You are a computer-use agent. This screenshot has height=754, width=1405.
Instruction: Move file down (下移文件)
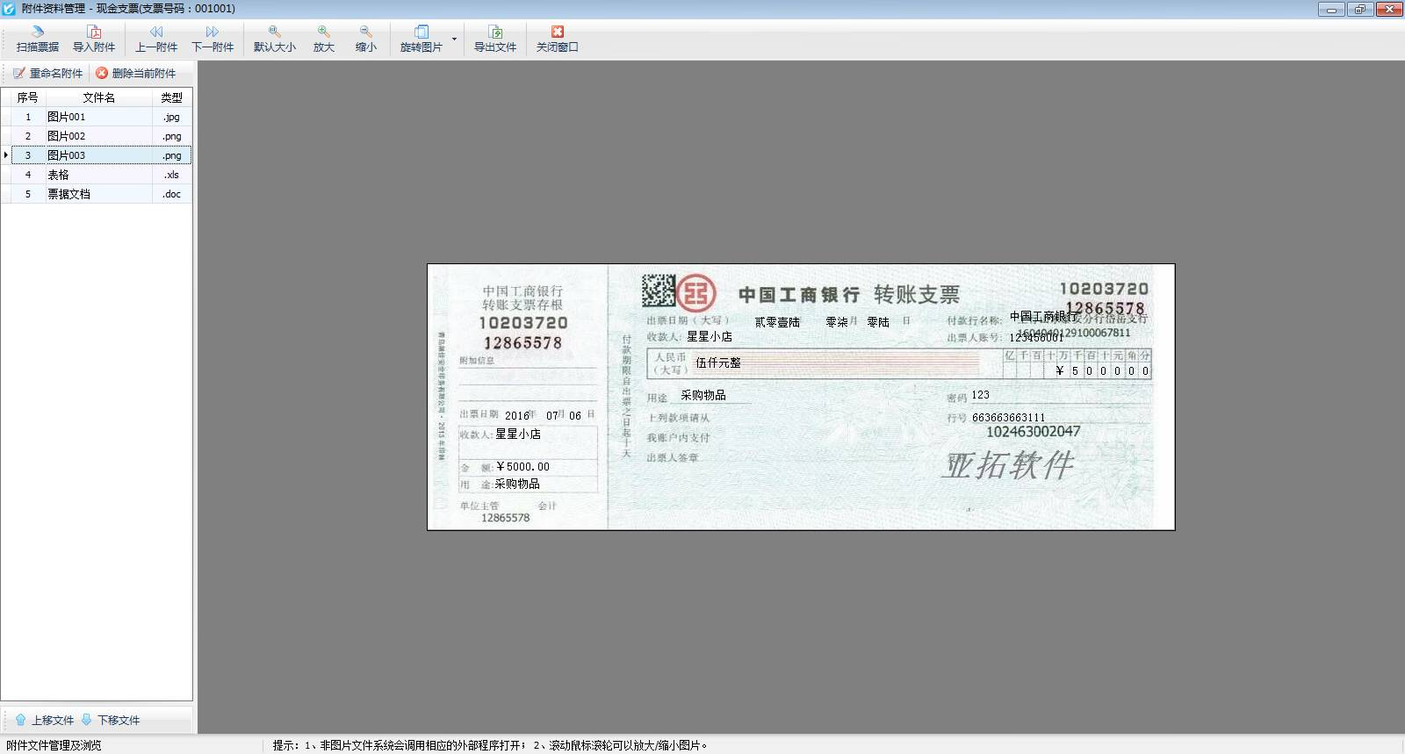click(x=111, y=720)
